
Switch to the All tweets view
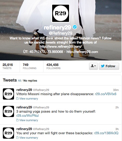coord(19,81)
